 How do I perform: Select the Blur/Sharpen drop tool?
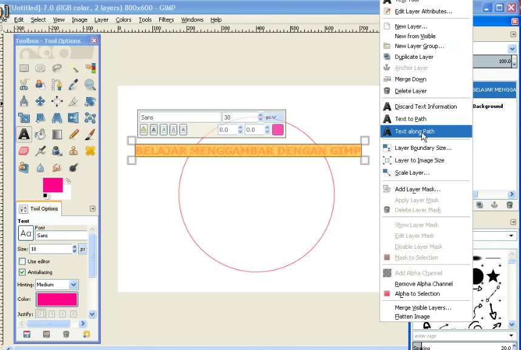tap(41, 167)
